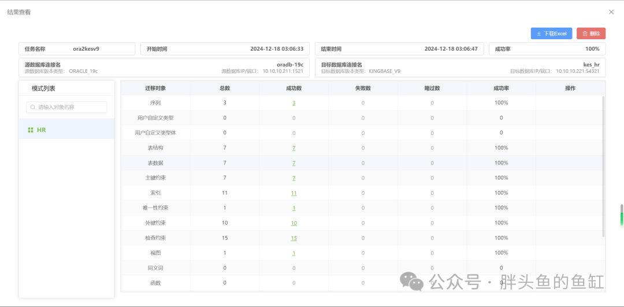Viewport: 624px width, 307px height.
Task: Click the download icon in the Excel button
Action: [x=539, y=33]
